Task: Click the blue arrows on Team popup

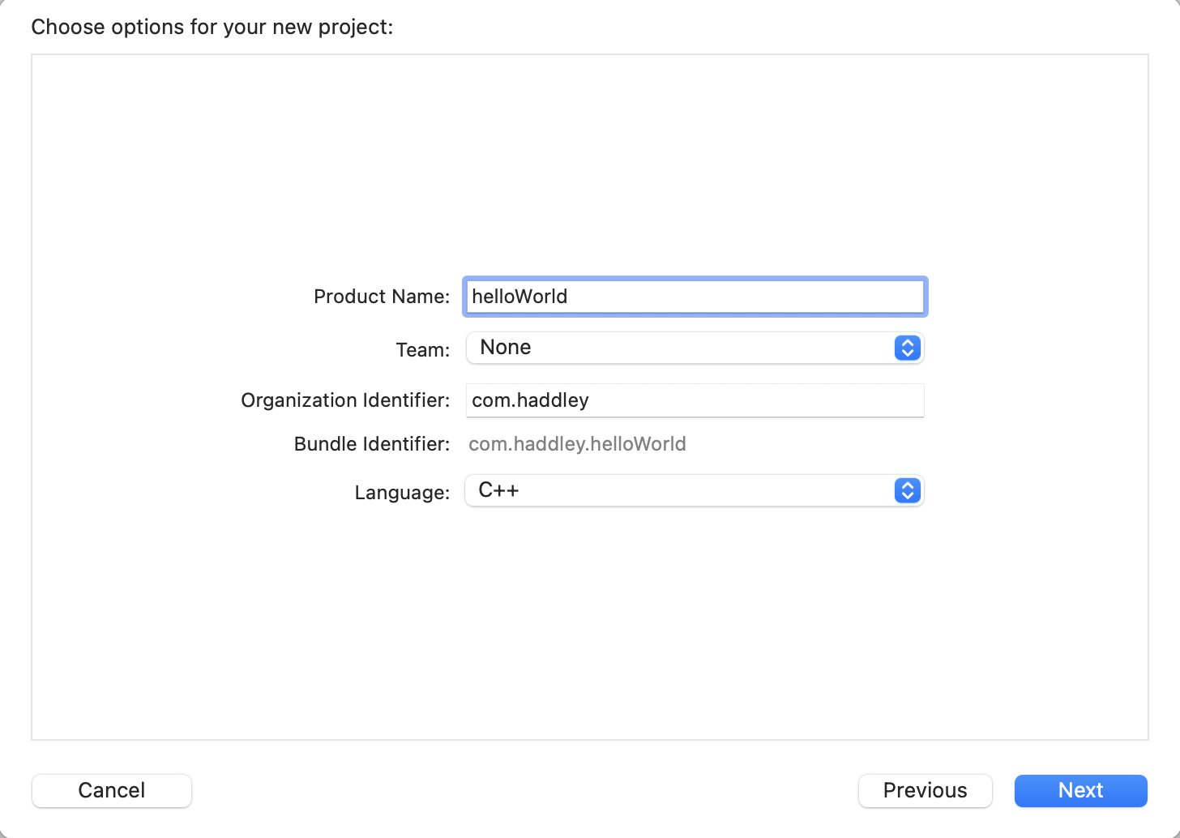Action: click(x=908, y=348)
